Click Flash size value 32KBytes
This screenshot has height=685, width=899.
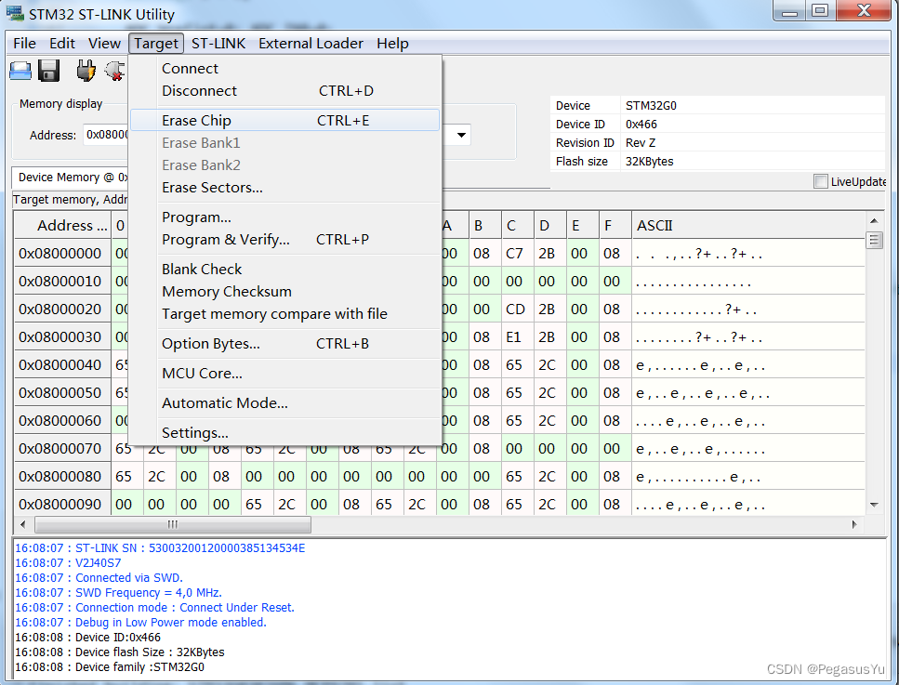(649, 162)
